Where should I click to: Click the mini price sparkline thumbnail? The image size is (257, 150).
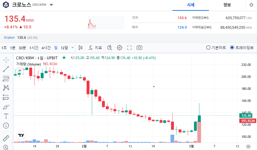click(x=106, y=23)
